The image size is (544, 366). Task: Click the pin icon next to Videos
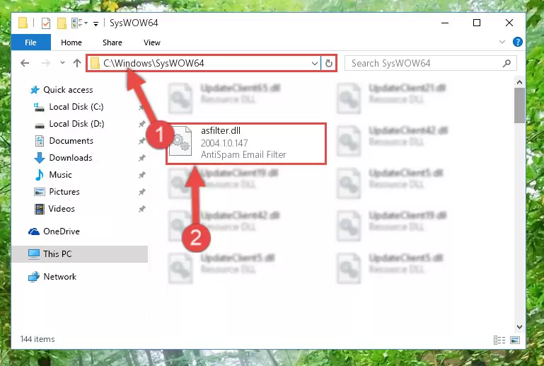pos(141,210)
